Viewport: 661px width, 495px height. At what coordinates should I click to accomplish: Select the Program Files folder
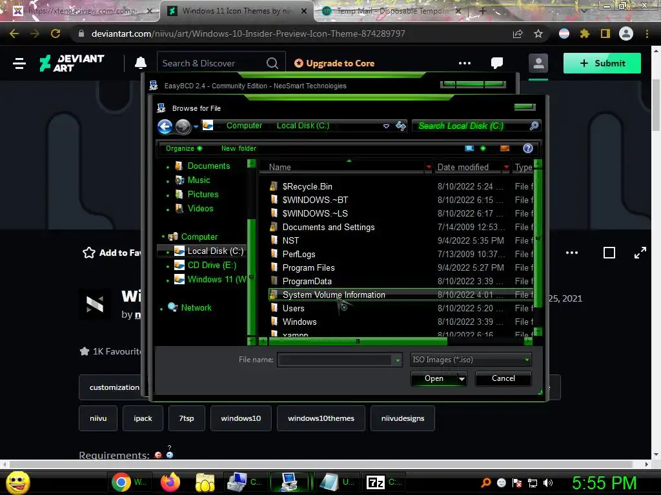click(308, 267)
